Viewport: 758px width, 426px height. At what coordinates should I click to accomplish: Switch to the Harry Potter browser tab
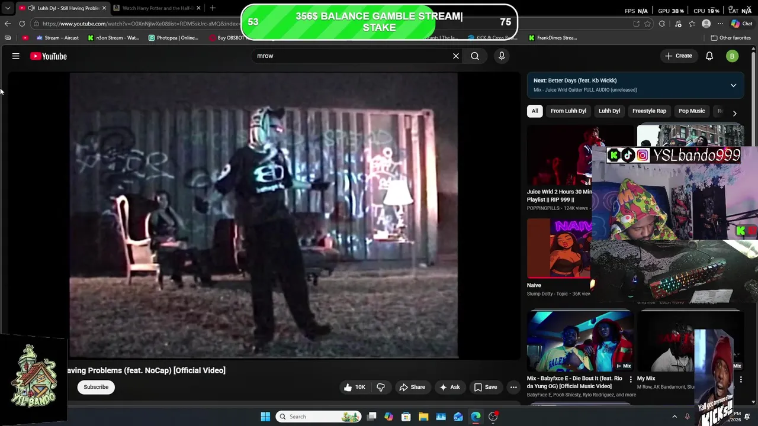(x=157, y=8)
